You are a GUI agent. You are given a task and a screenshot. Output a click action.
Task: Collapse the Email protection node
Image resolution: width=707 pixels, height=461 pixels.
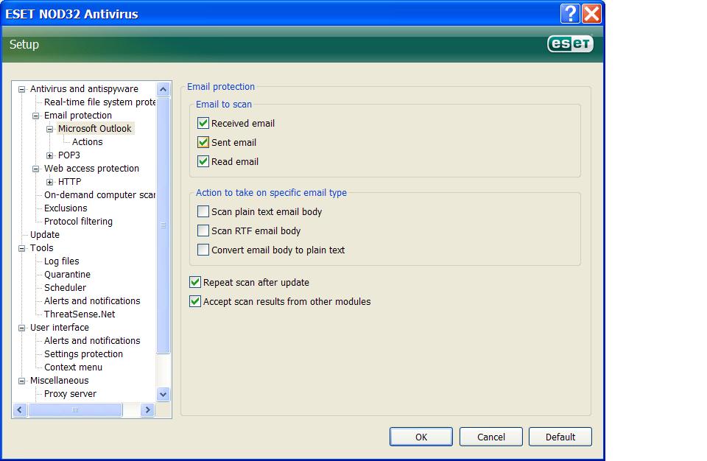[35, 116]
